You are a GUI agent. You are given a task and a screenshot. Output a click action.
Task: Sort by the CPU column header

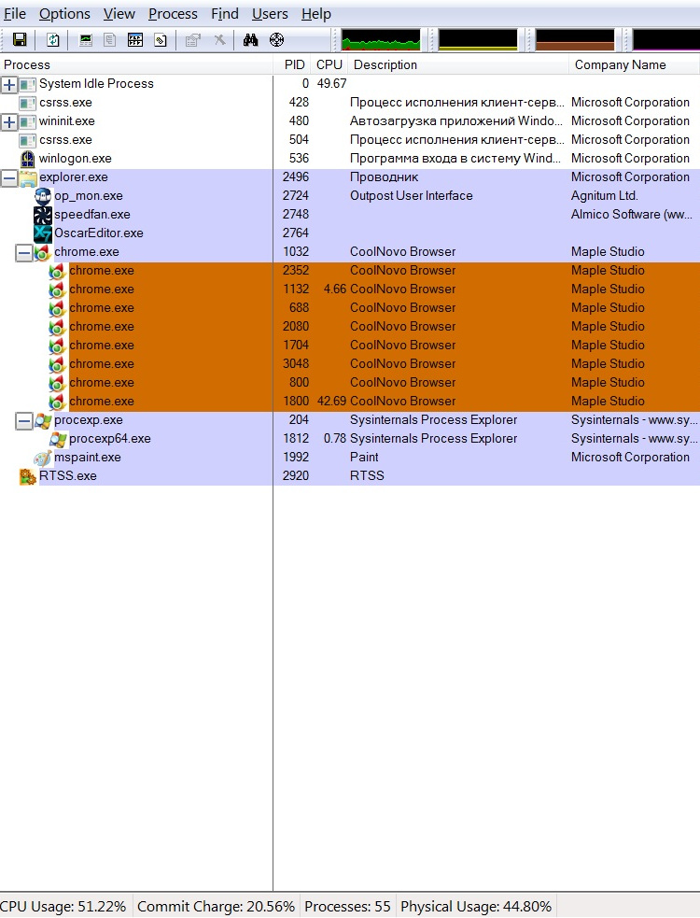click(x=329, y=64)
